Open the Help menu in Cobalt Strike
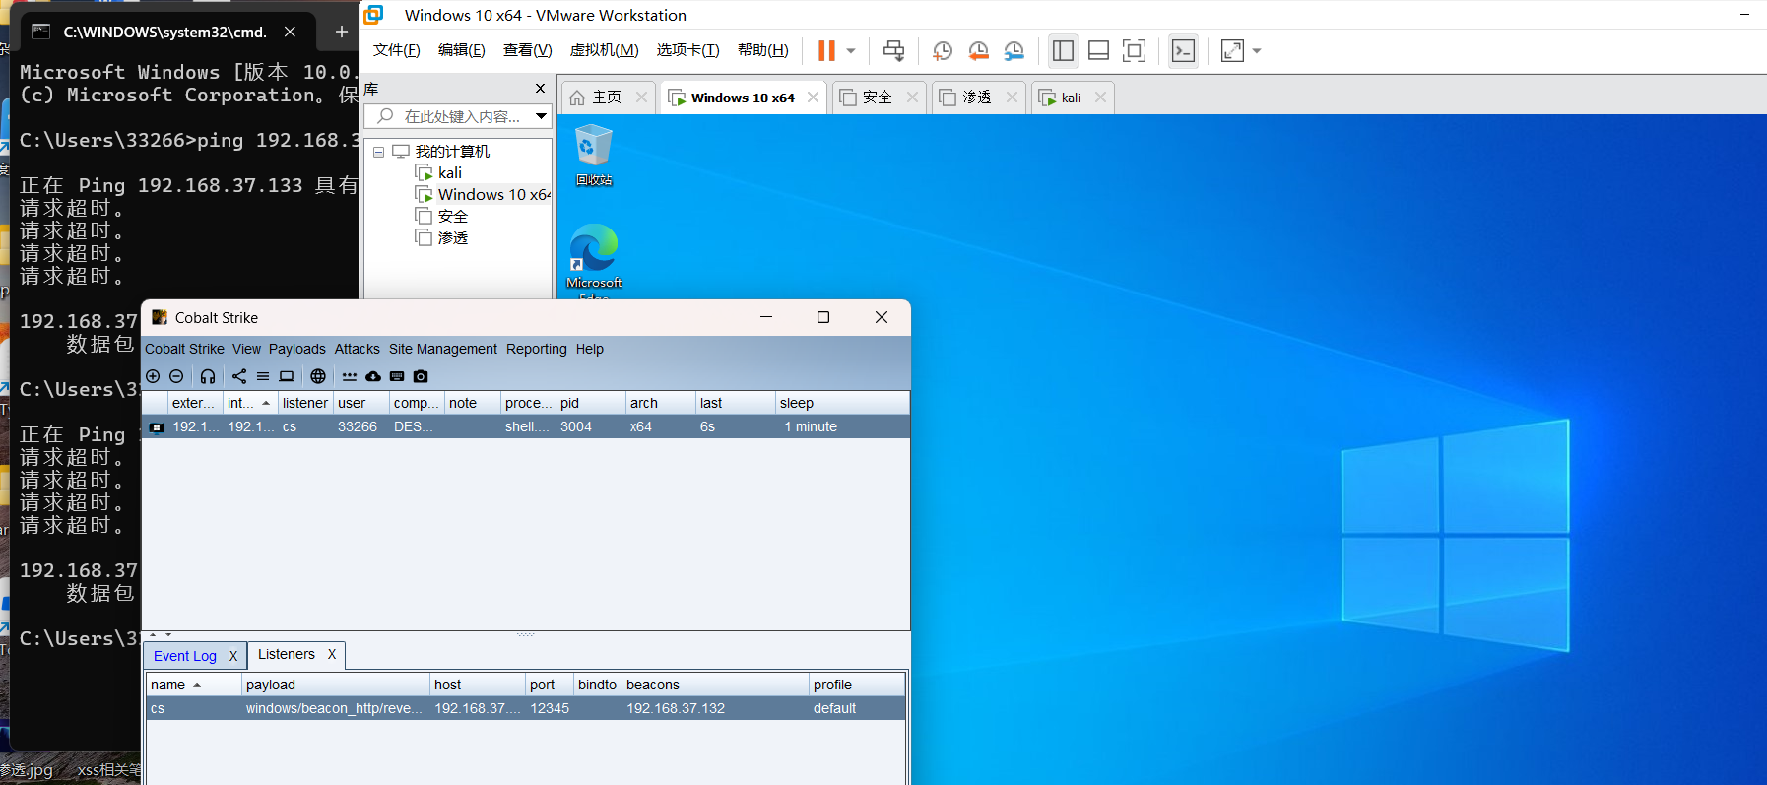The height and width of the screenshot is (785, 1767). click(x=590, y=349)
